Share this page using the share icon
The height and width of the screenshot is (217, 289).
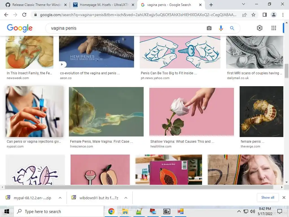[244, 15]
